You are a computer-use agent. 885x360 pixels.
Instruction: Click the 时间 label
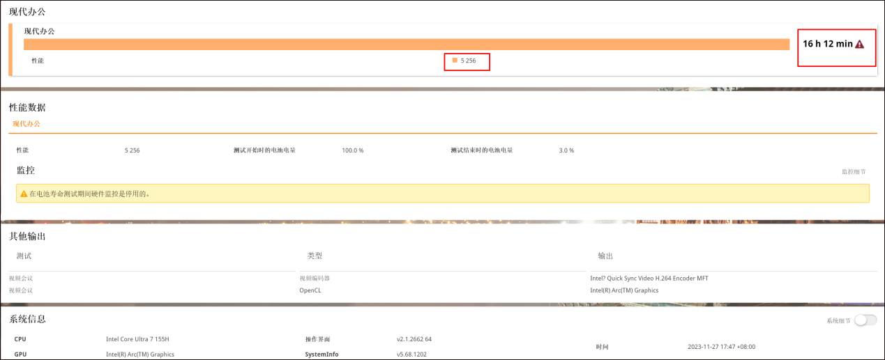click(x=603, y=347)
